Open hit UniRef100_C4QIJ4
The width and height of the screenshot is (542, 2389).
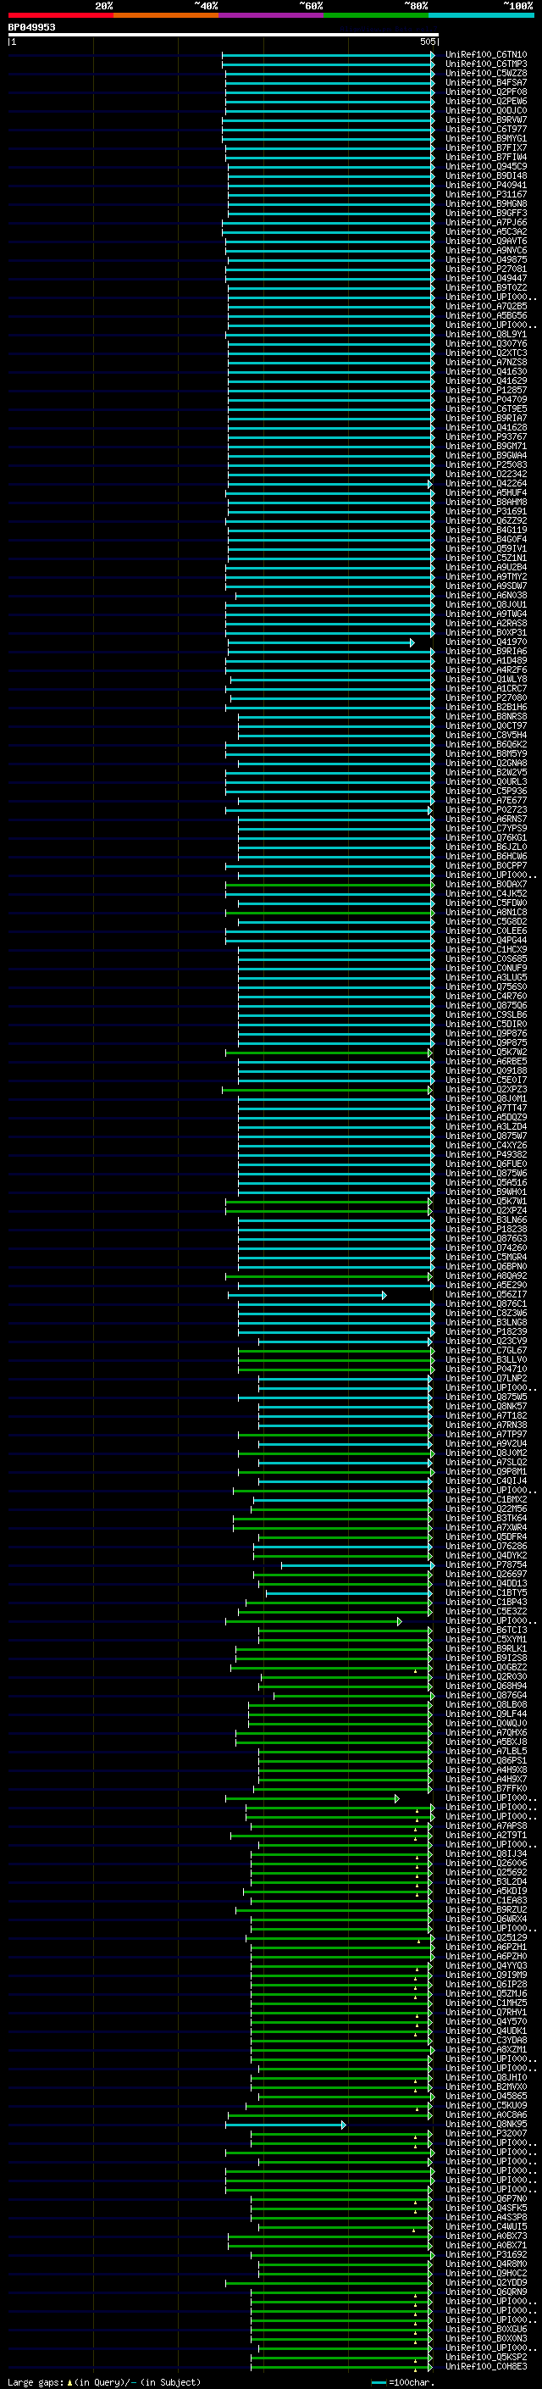click(x=485, y=1481)
